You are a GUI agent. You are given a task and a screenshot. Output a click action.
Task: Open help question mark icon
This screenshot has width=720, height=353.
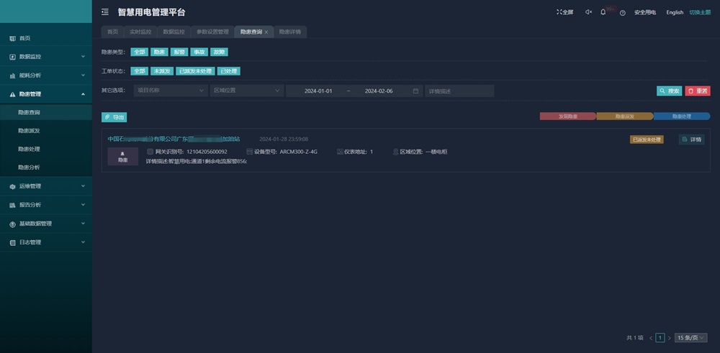pyautogui.click(x=622, y=12)
